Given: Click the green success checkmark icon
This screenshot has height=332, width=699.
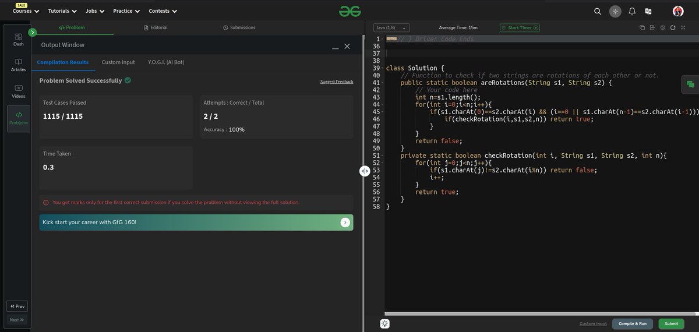Looking at the screenshot, I should [128, 80].
